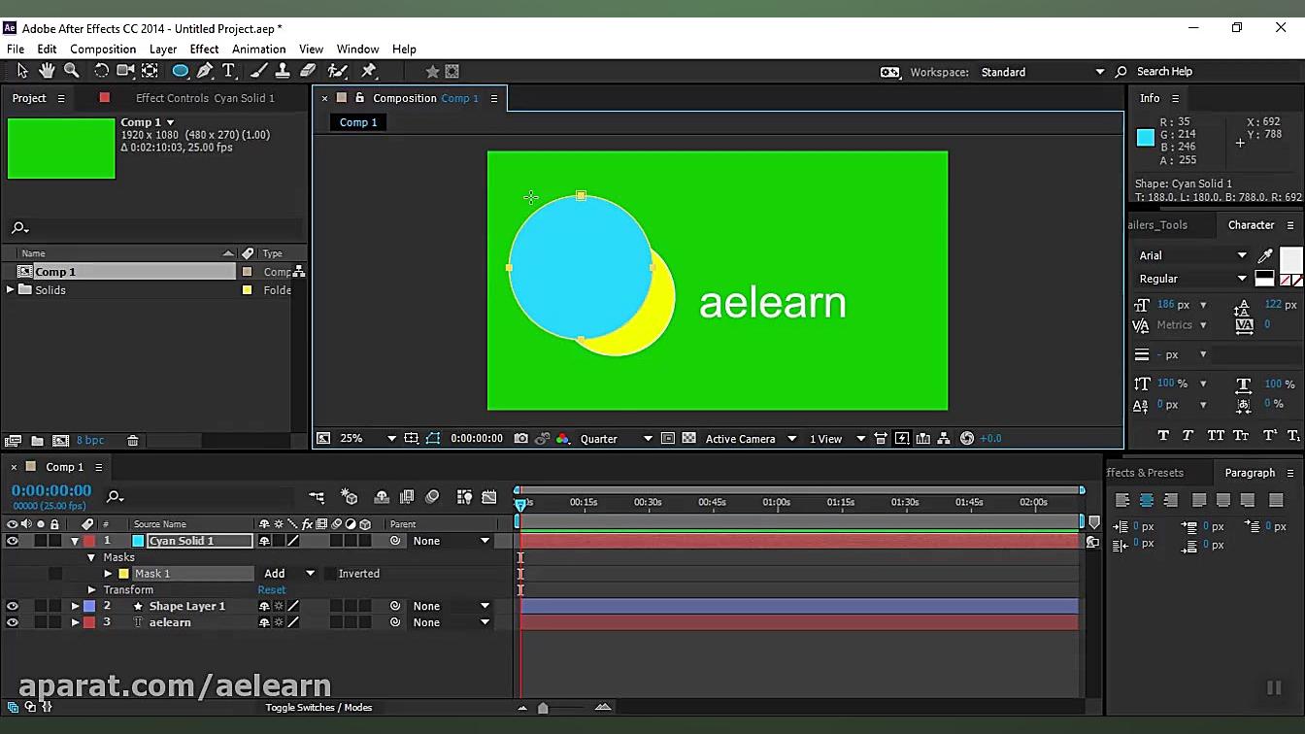Click the timeline zoom slider handle
Image resolution: width=1305 pixels, height=734 pixels.
(x=543, y=708)
